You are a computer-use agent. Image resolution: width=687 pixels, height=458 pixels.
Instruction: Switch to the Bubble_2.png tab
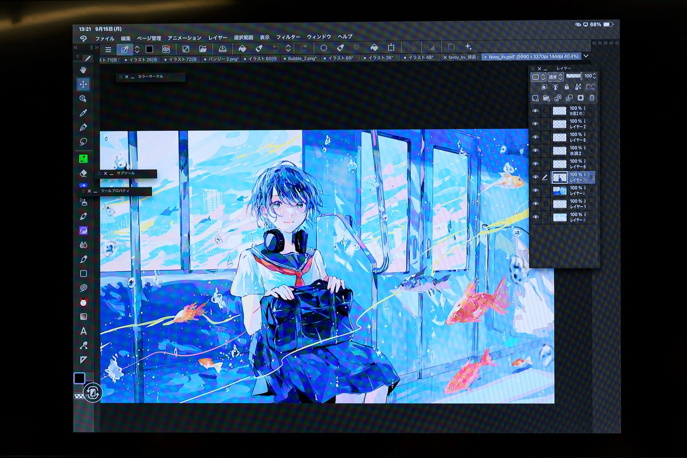[302, 58]
